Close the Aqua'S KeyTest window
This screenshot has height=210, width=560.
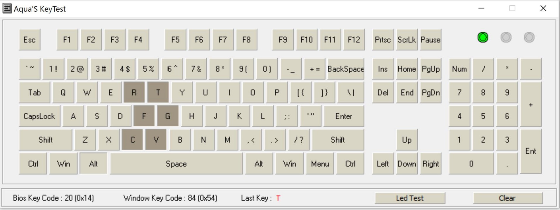(x=543, y=8)
